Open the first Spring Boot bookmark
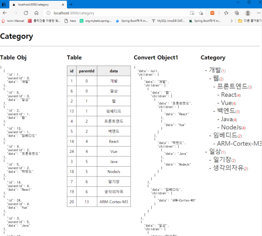The image size is (262, 236). coord(132,21)
